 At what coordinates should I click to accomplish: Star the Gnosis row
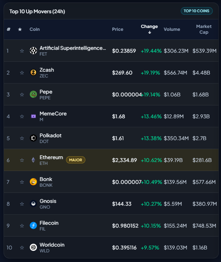[22, 204]
